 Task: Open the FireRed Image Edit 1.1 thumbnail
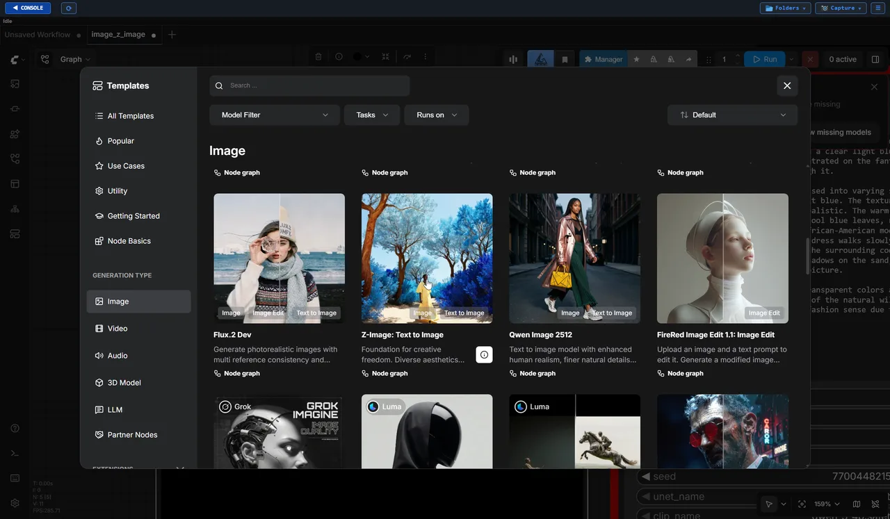[x=722, y=258]
